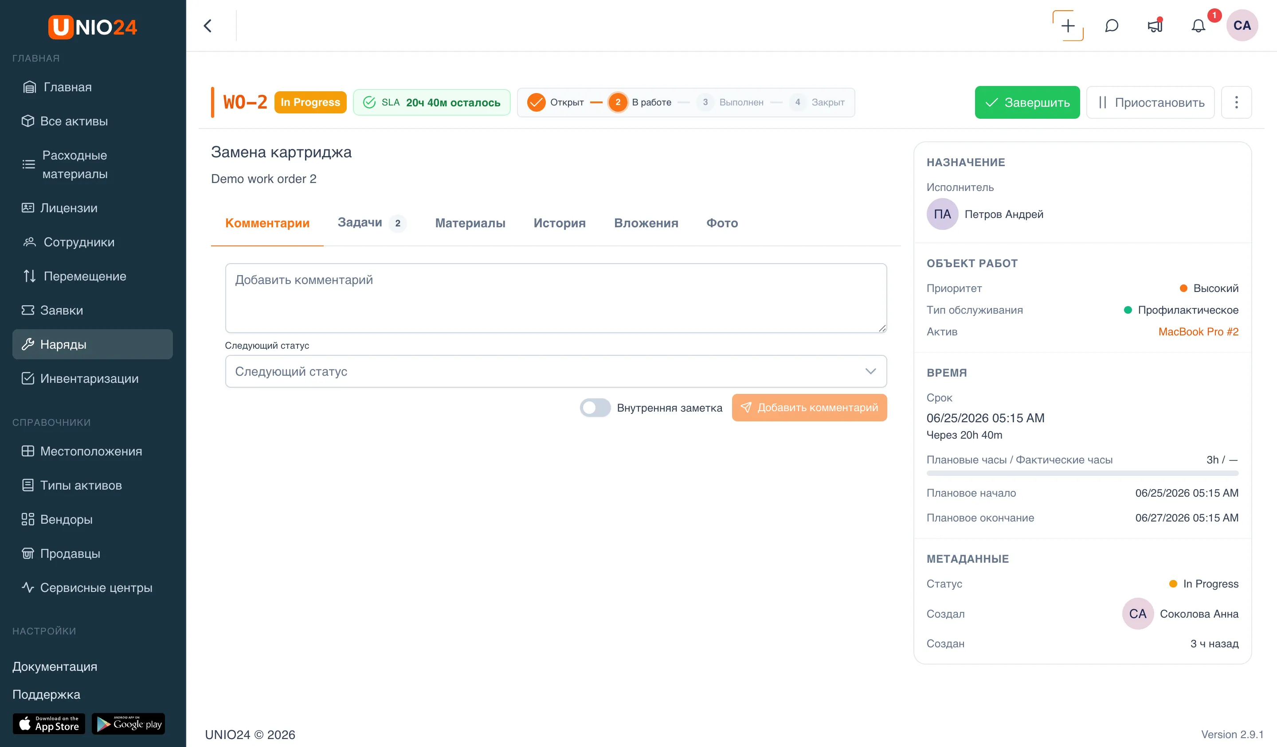Click the Плановое окончание date 06/27/2026
The height and width of the screenshot is (747, 1277).
1187,517
